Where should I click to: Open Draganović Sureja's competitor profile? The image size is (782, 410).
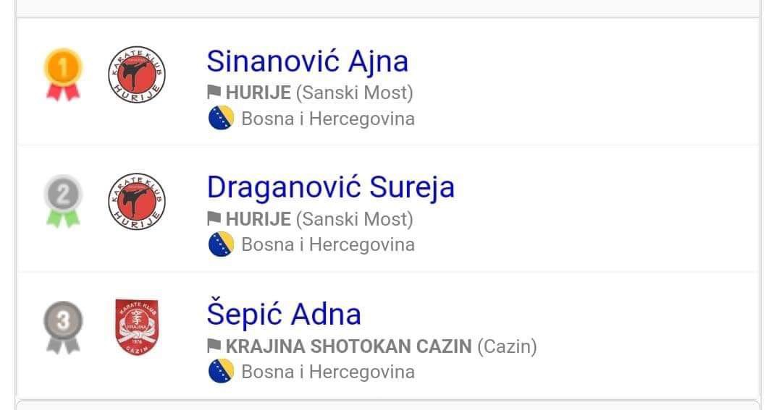coord(330,187)
